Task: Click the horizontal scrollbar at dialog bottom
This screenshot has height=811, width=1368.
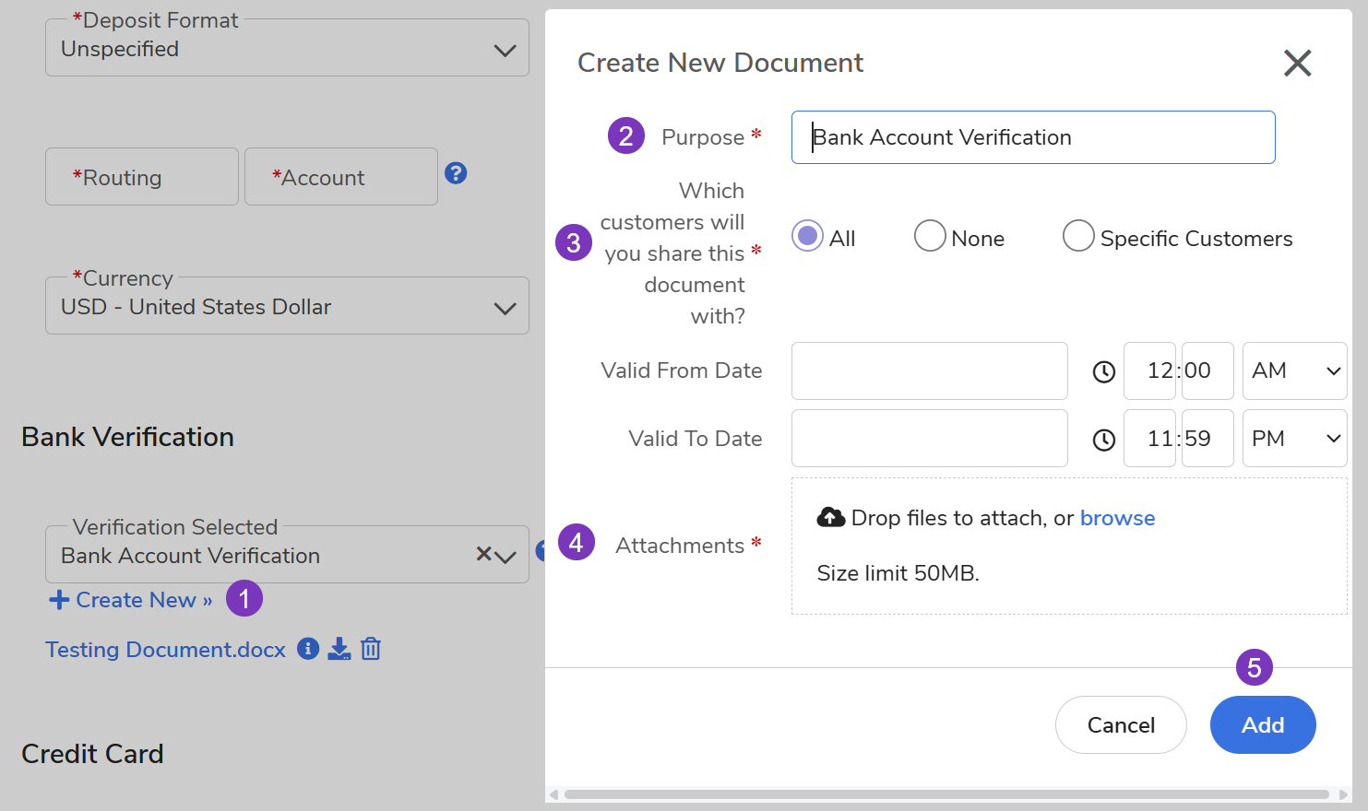Action: [946, 794]
